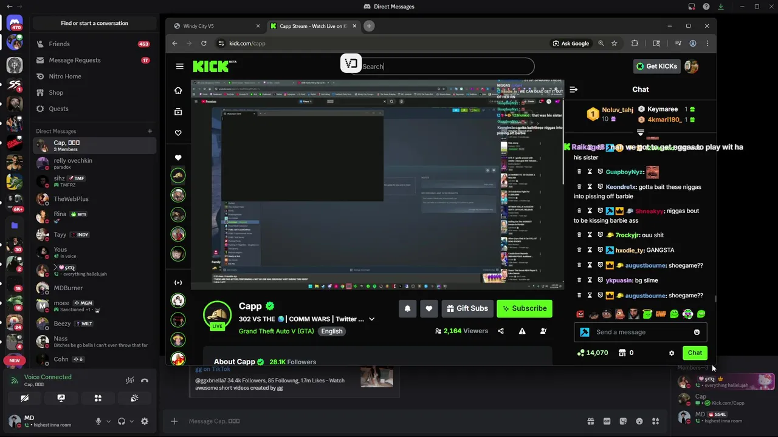
Task: Open Discord direct messages home icon
Action: pos(15,24)
